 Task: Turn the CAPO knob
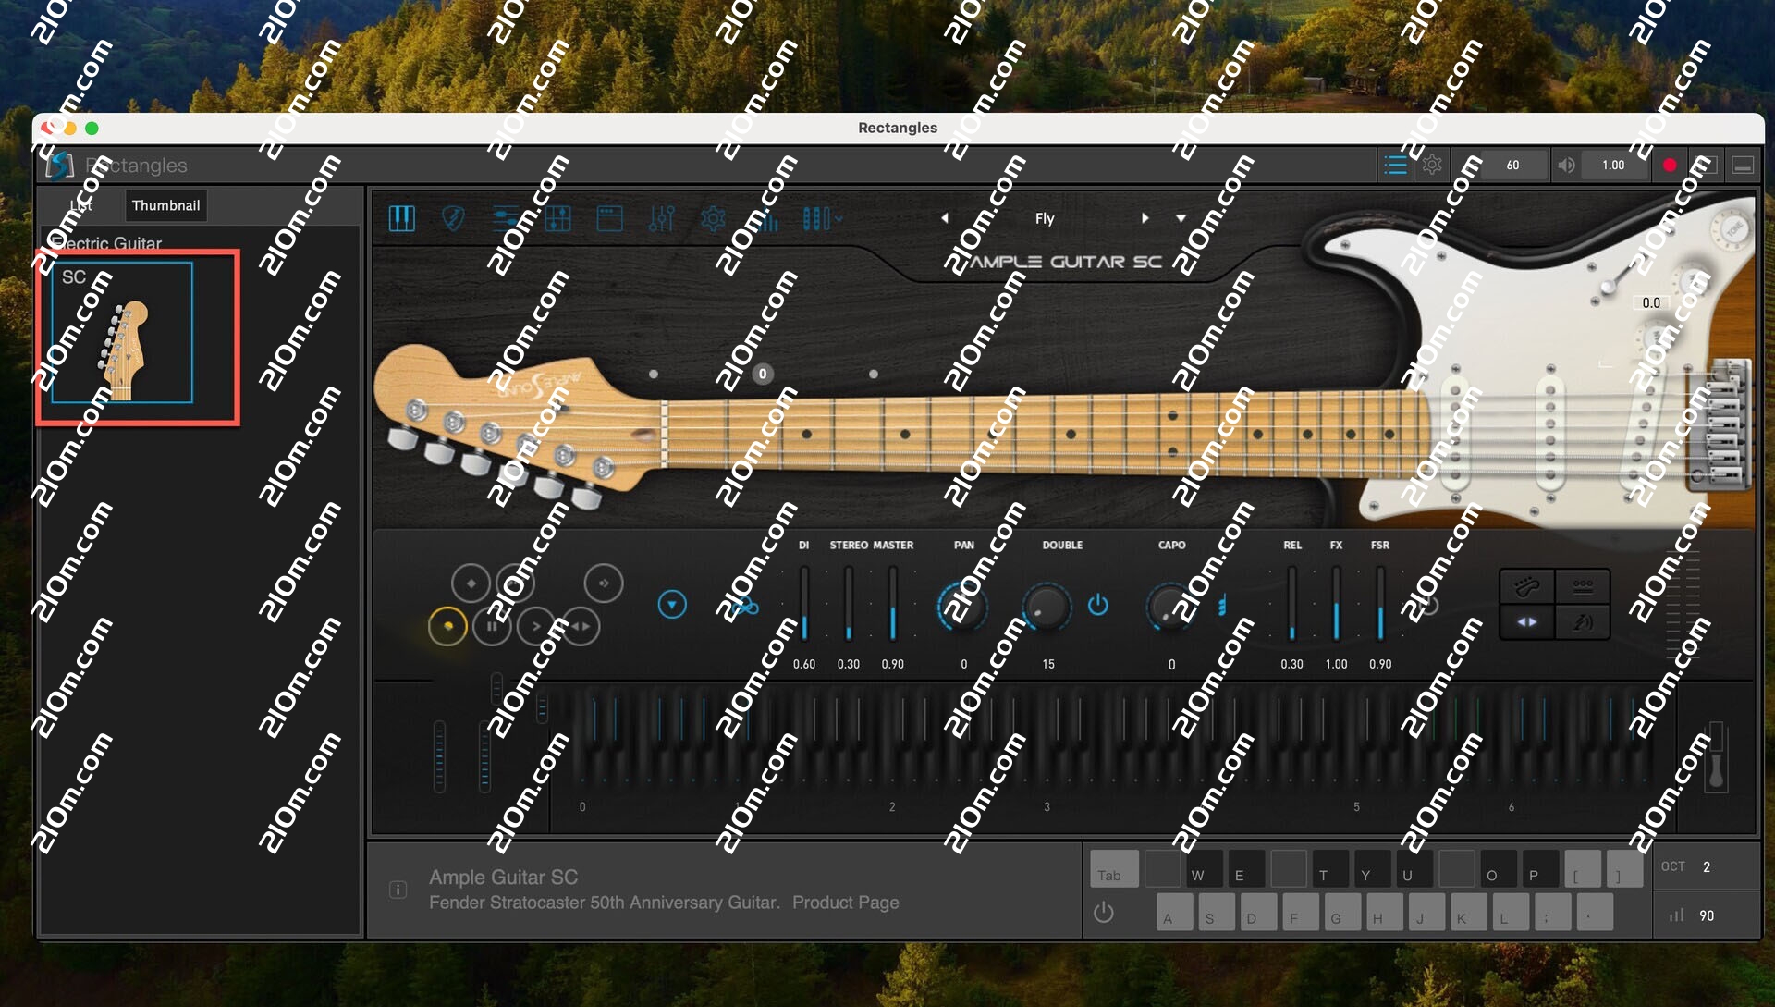point(1170,608)
